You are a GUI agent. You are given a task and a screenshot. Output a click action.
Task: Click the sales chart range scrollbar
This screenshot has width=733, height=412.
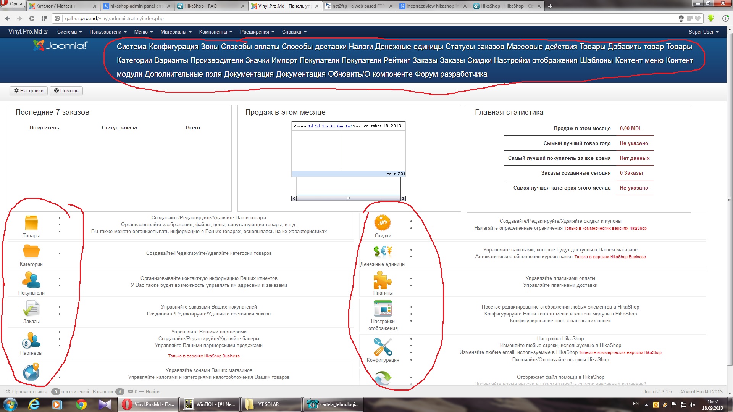(349, 198)
